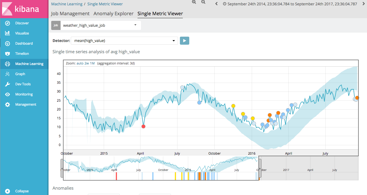Click the zoom out magnifier icon
This screenshot has height=195, width=367.
tap(203, 2)
